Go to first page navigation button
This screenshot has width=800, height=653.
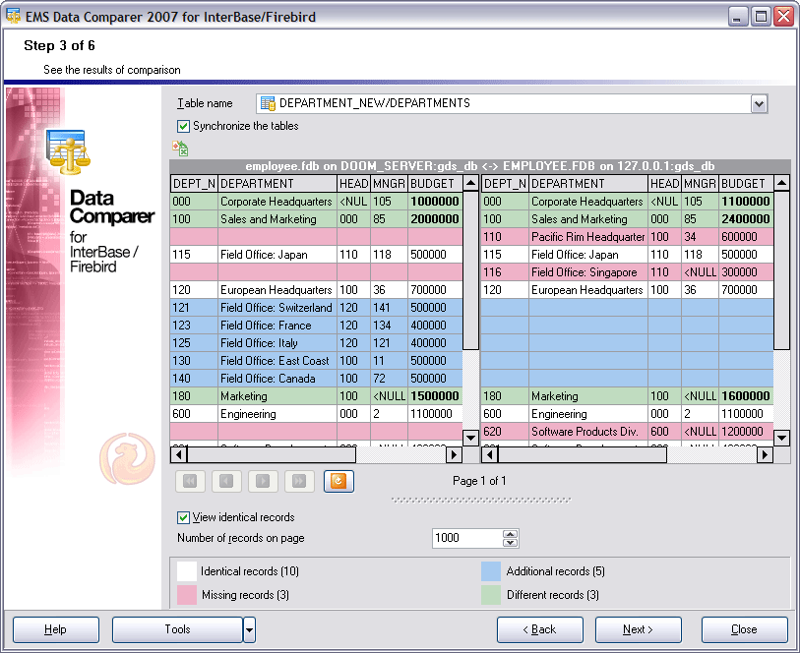[x=190, y=481]
